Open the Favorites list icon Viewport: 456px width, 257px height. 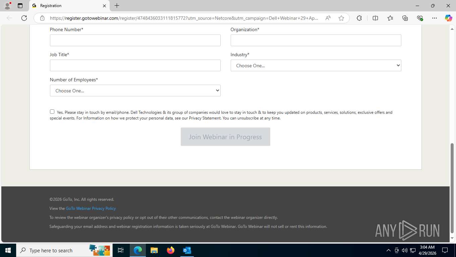pos(390,18)
